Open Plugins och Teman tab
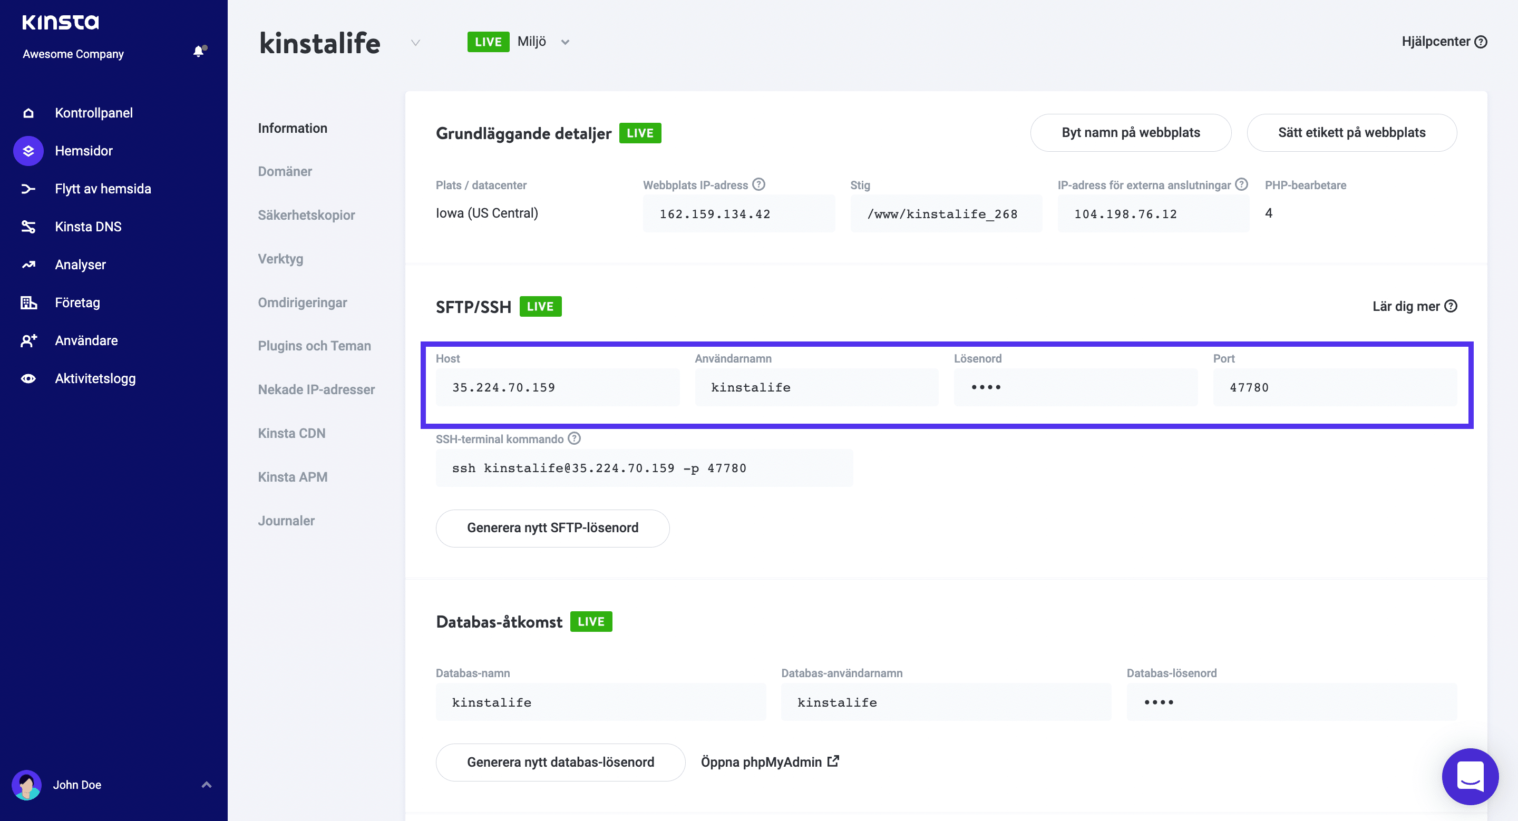The height and width of the screenshot is (821, 1518). [x=315, y=346]
